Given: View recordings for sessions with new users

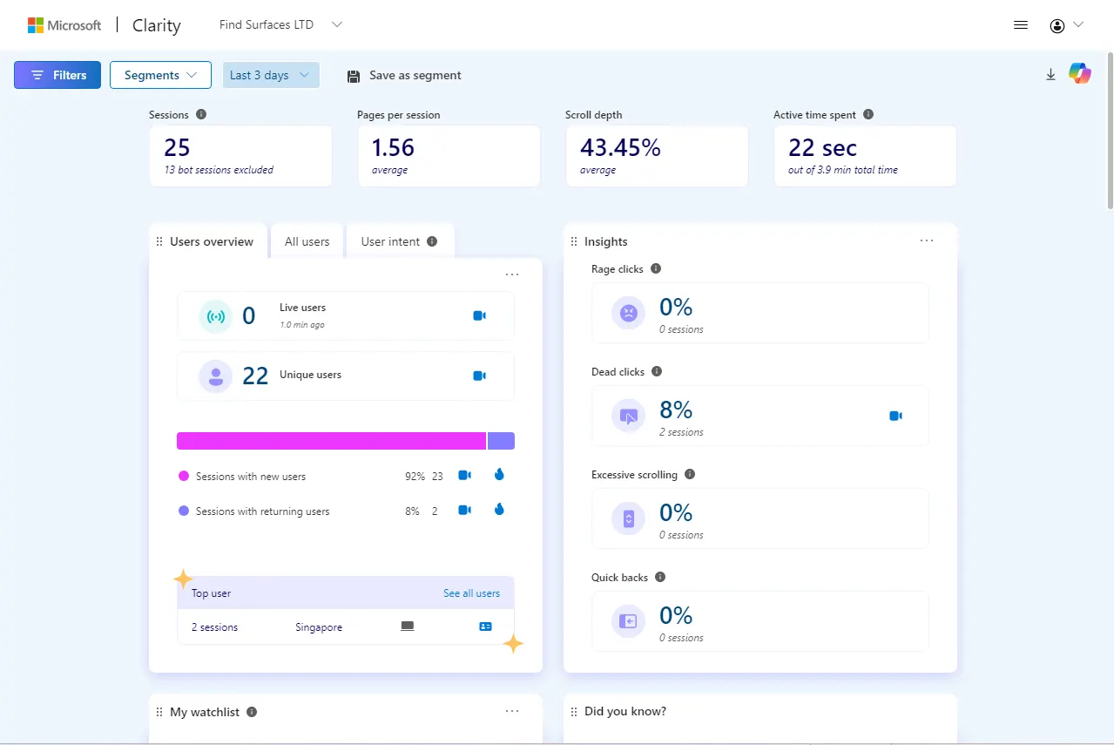Looking at the screenshot, I should click(465, 476).
